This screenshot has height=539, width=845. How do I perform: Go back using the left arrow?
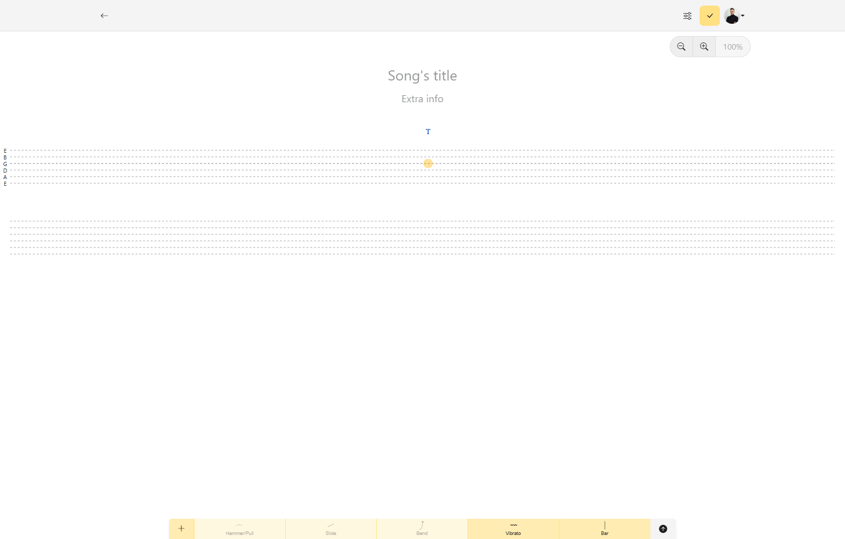pos(104,16)
